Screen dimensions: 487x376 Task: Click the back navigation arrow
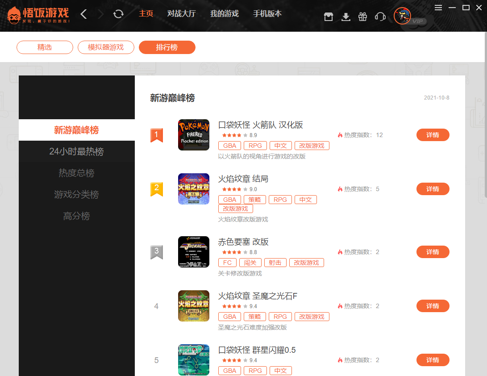[83, 14]
